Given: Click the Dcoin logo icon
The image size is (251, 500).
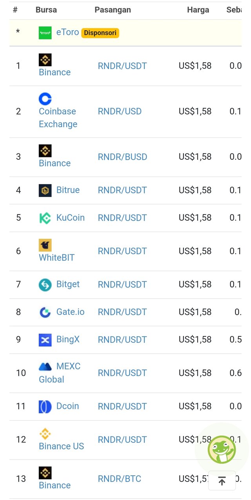Looking at the screenshot, I should pyautogui.click(x=45, y=407).
